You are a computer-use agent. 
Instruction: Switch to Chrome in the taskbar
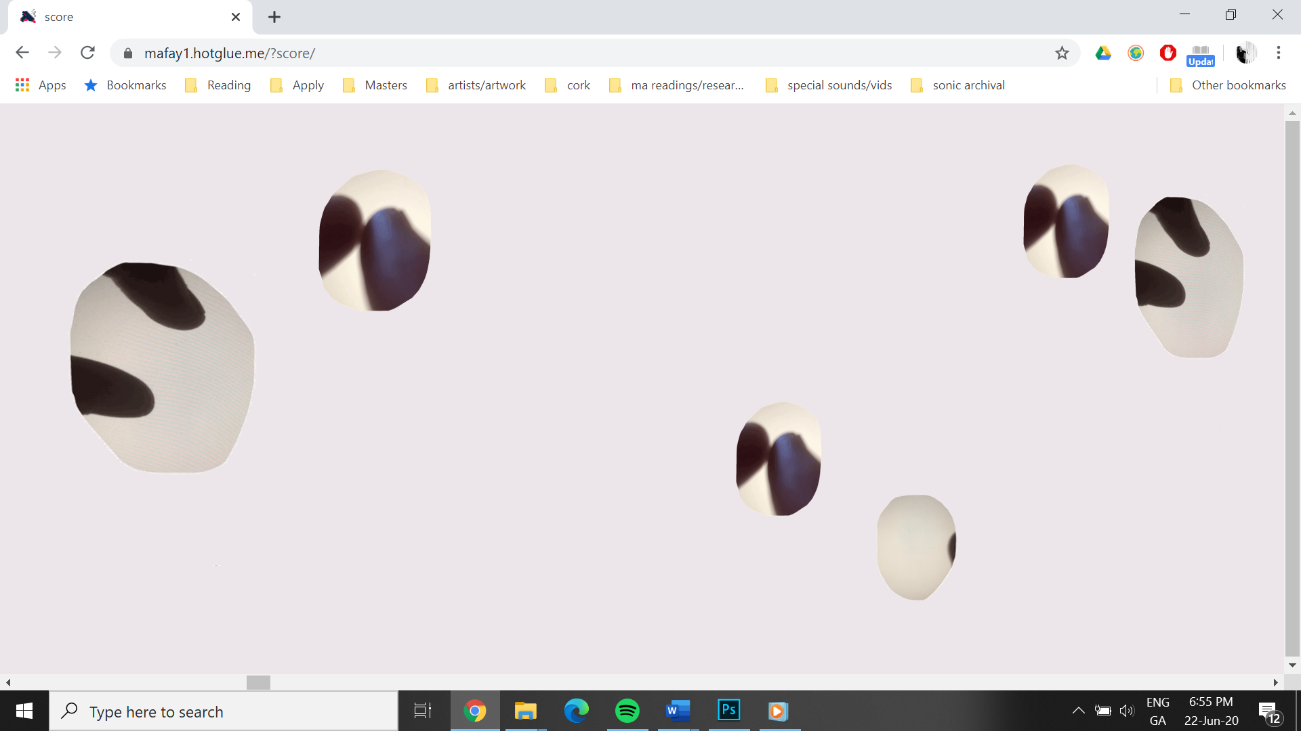[x=475, y=711]
